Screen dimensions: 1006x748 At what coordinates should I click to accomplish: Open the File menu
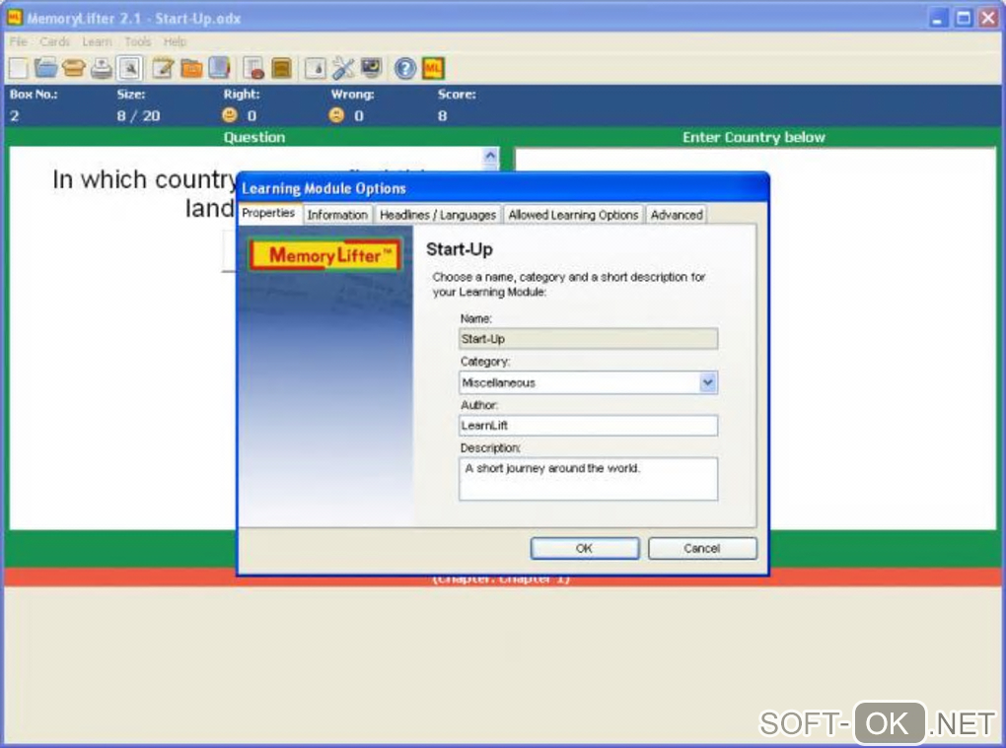tap(18, 41)
